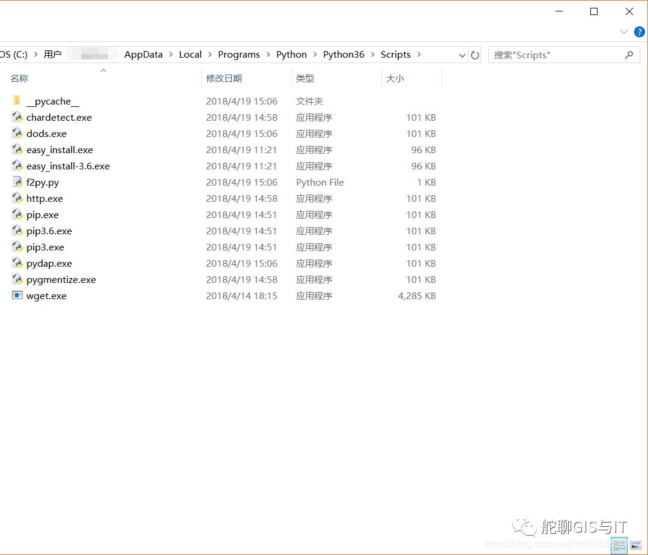Select the pip3.6.exe file icon
648x555 pixels.
(x=17, y=231)
